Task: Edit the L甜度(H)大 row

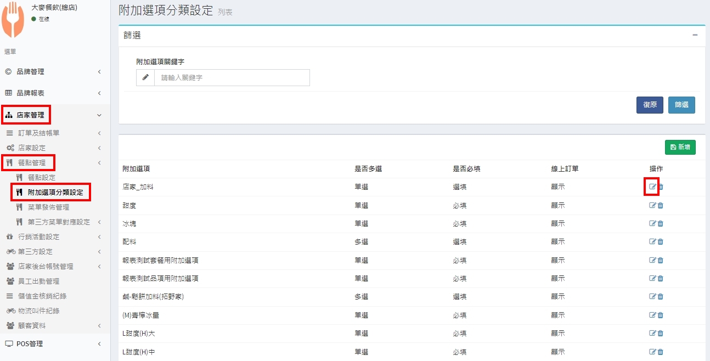Action: (652, 334)
